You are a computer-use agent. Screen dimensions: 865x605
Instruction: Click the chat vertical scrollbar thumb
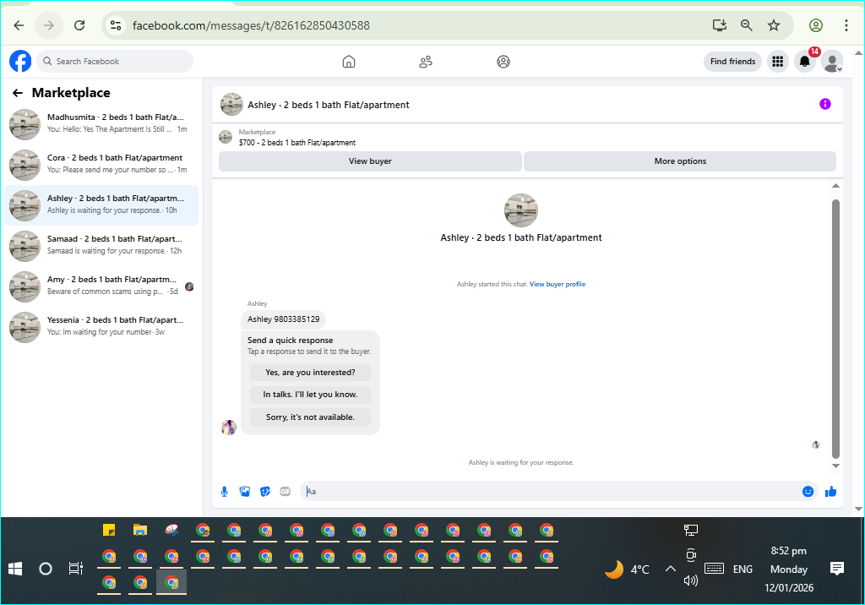(835, 329)
